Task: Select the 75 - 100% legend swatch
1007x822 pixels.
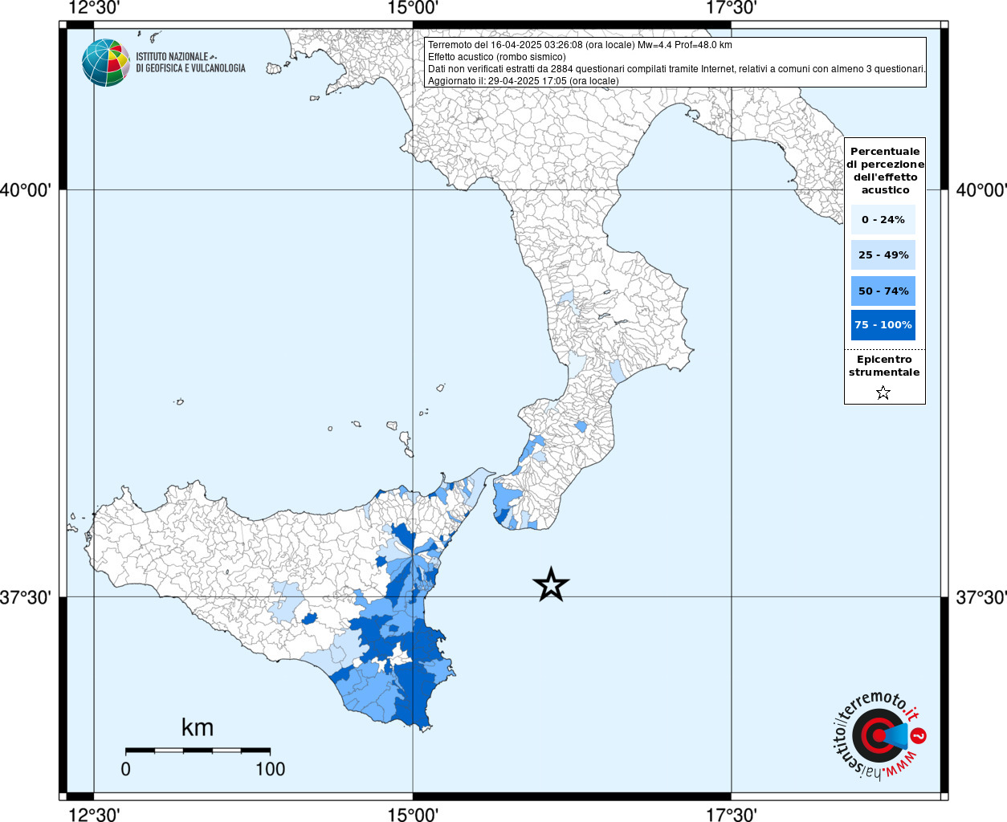Action: click(x=883, y=325)
